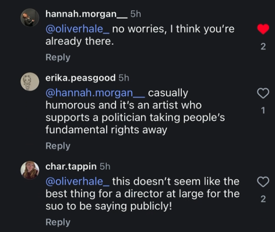The width and height of the screenshot is (275, 232).
Task: Reply to char.tappin's comment
Action: click(58, 222)
